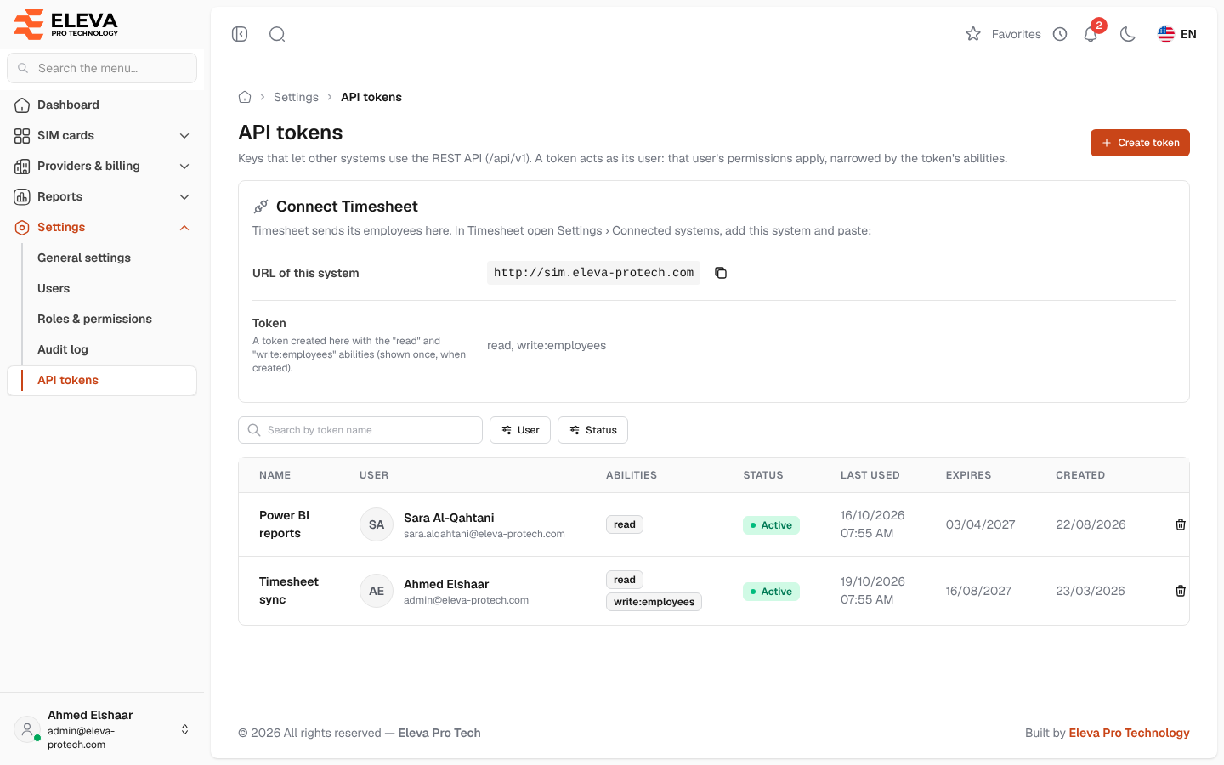Click the SIM cards grid icon
The image size is (1224, 765).
(x=22, y=136)
